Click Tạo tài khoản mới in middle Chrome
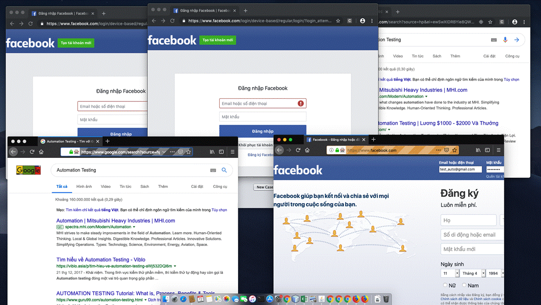 pos(218,40)
